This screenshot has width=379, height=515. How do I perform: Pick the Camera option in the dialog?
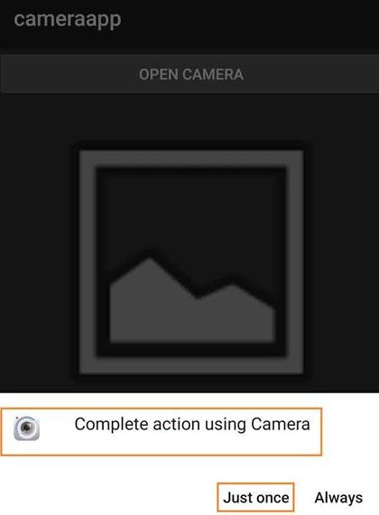click(161, 432)
